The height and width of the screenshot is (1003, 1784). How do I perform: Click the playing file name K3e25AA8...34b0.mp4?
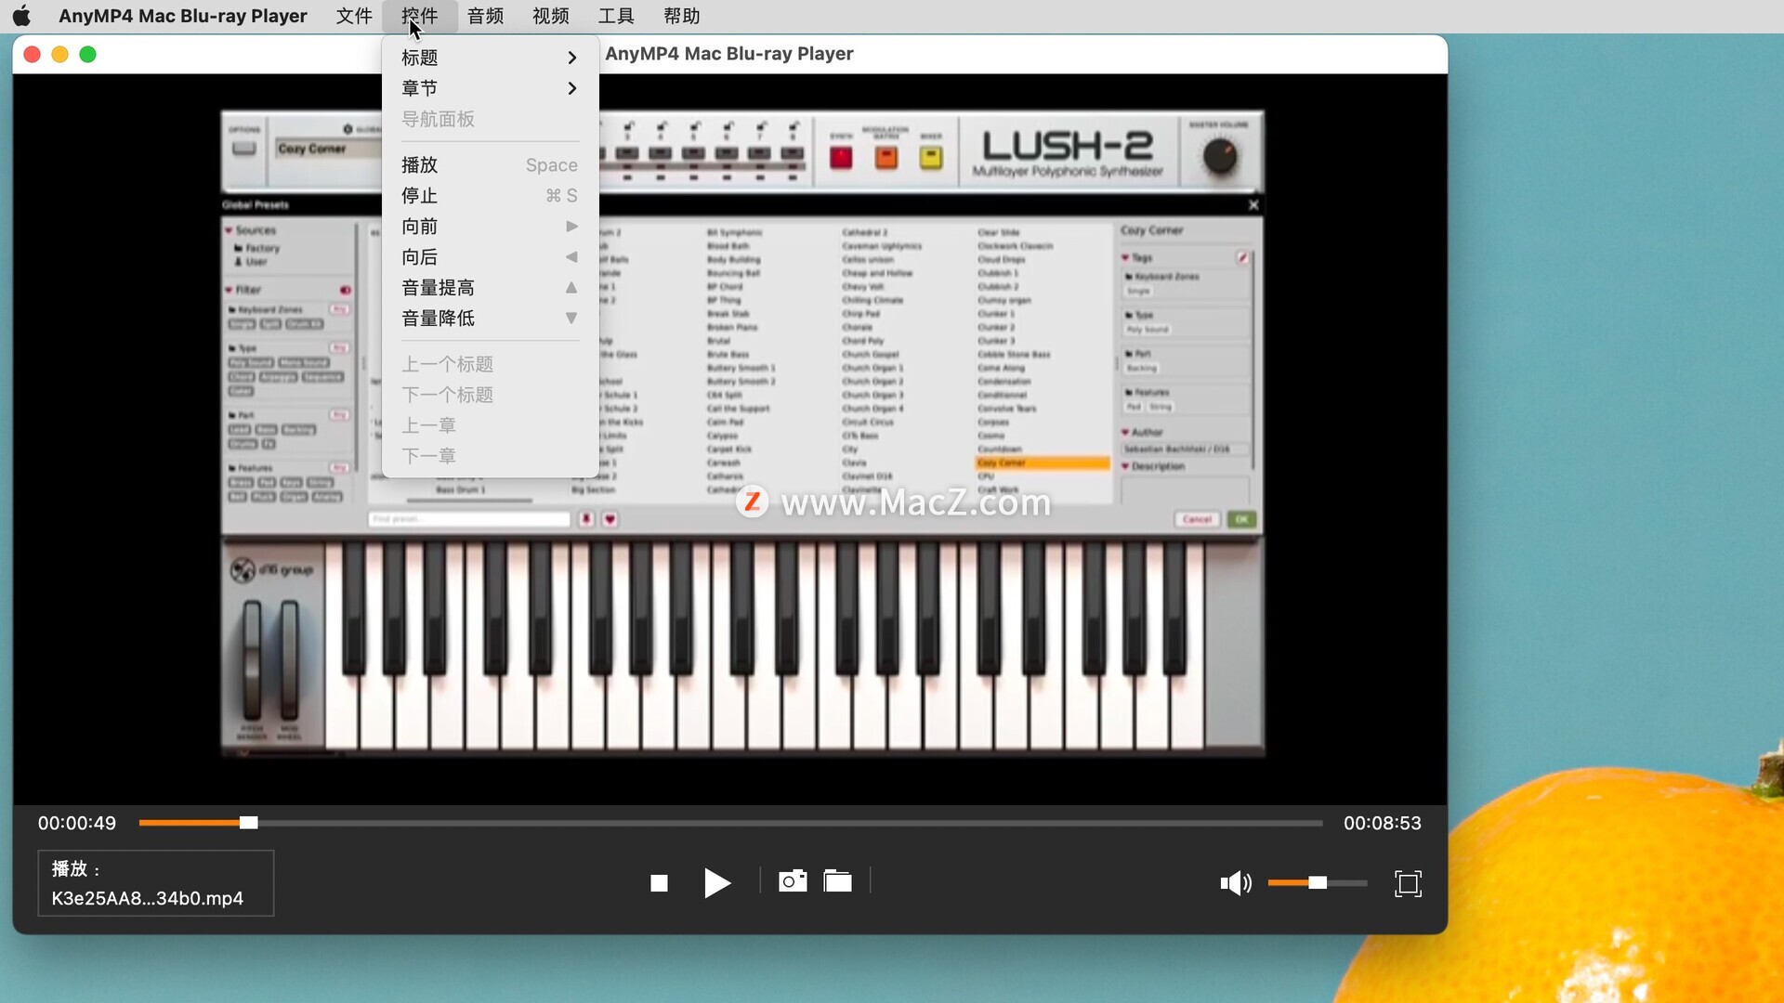pos(148,898)
